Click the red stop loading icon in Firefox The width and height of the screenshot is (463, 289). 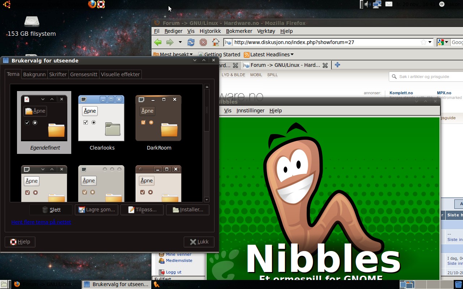[x=203, y=42]
